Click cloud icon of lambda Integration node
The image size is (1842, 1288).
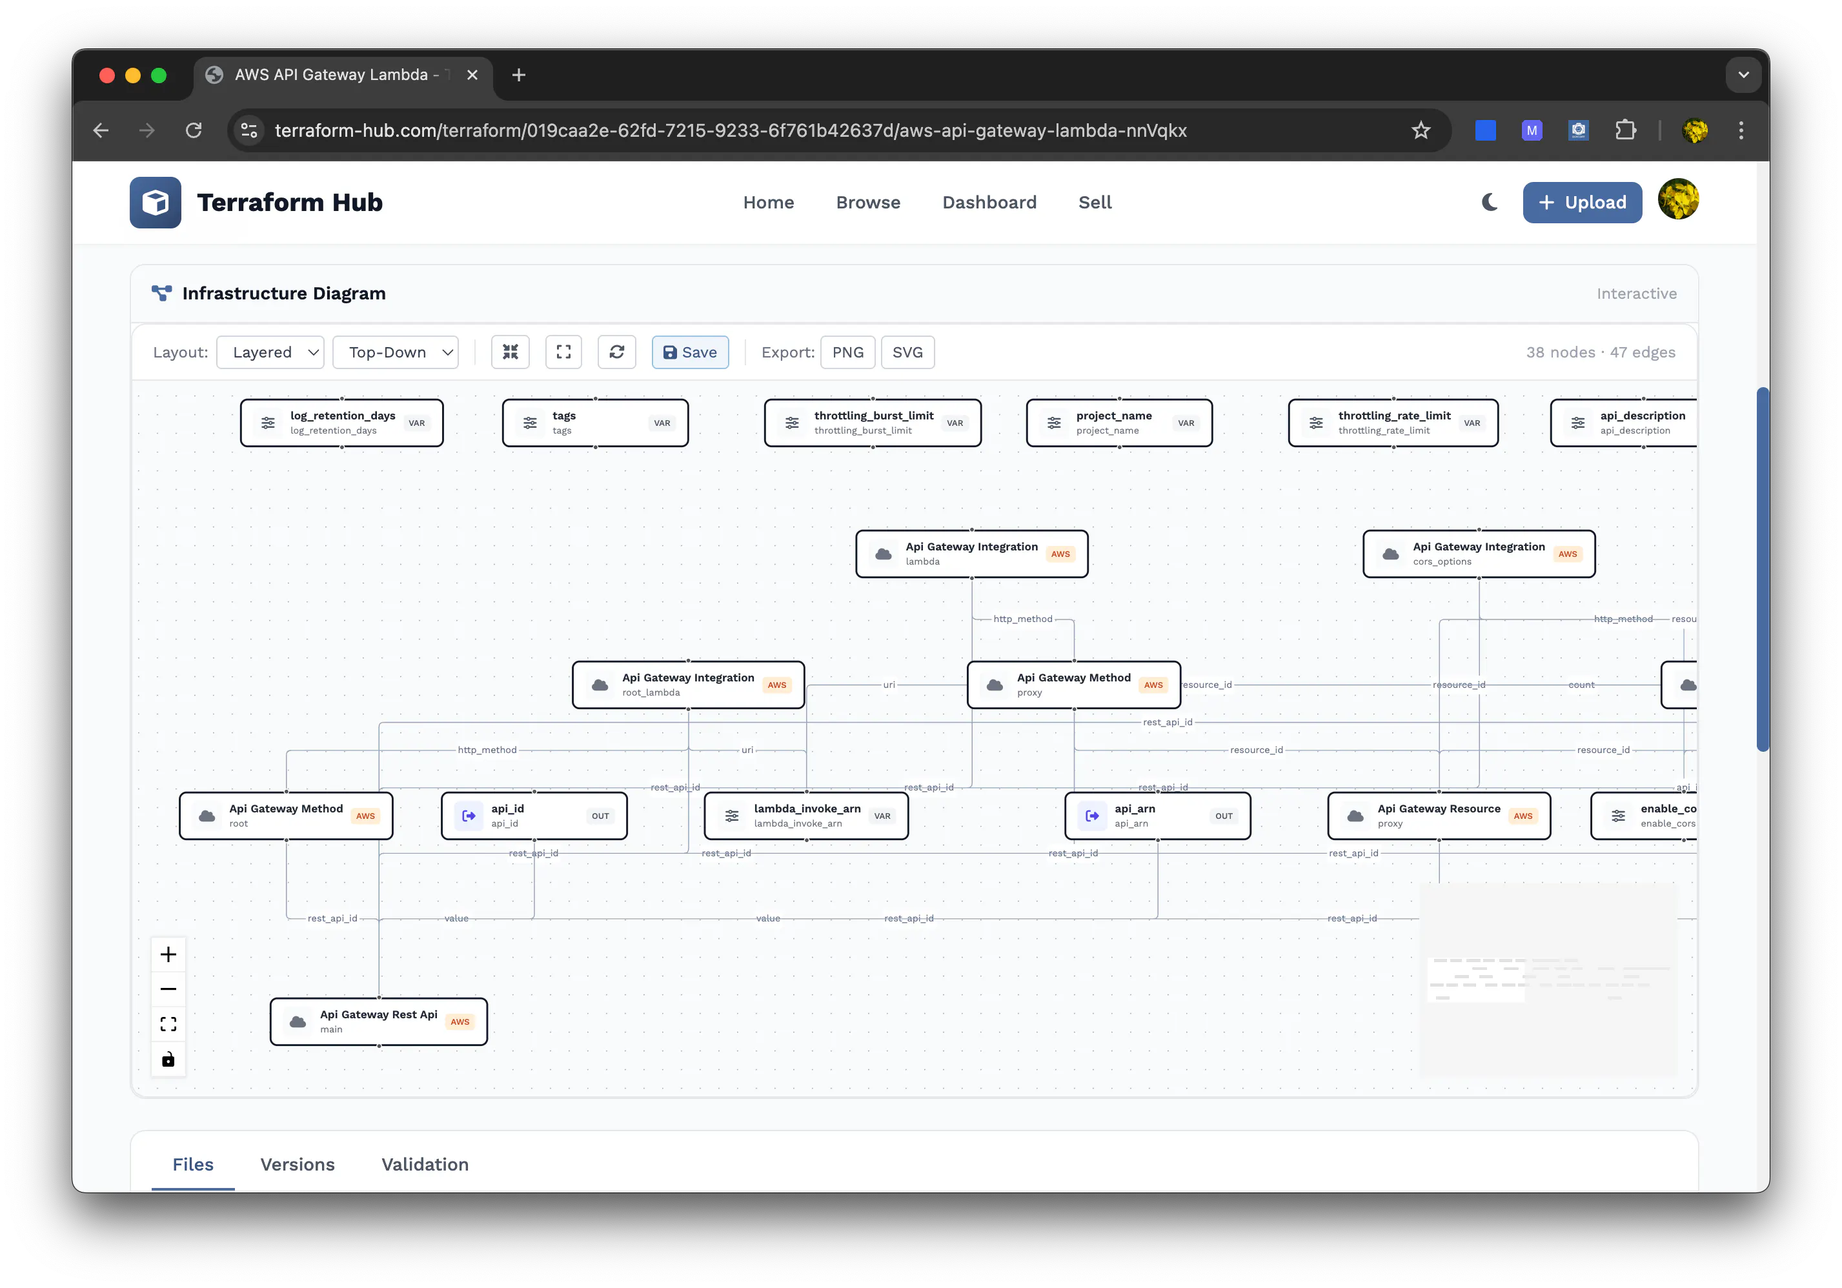[x=884, y=554]
